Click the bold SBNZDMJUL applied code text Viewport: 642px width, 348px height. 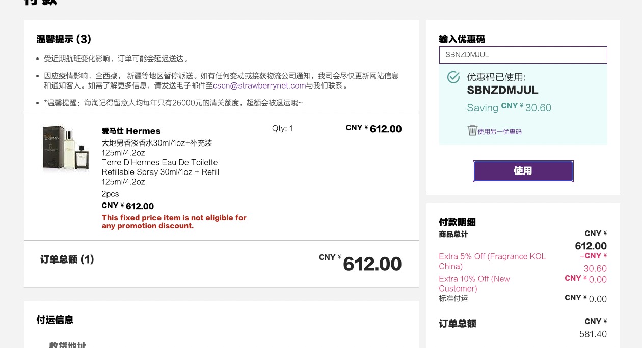point(502,91)
